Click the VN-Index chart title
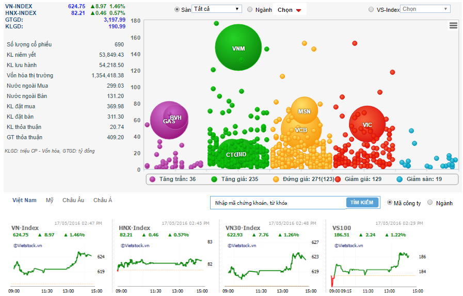The width and height of the screenshot is (463, 296). click(25, 228)
